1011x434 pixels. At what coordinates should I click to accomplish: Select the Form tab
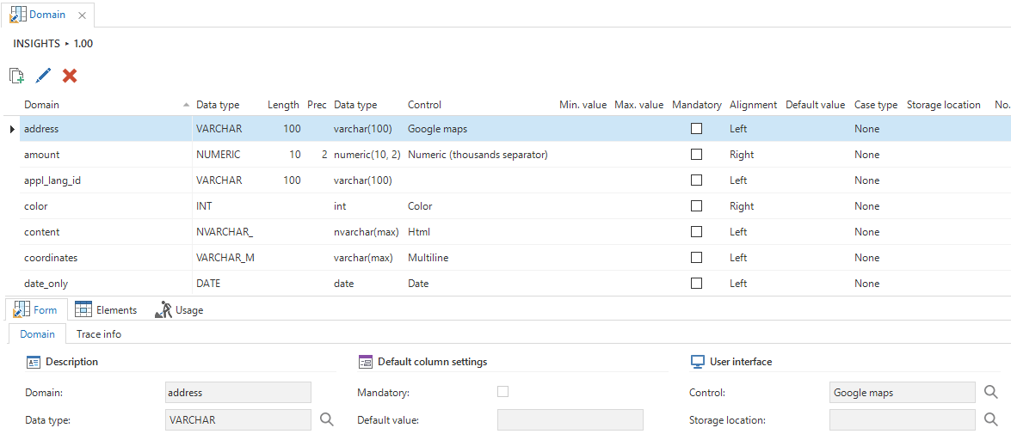[x=36, y=310]
